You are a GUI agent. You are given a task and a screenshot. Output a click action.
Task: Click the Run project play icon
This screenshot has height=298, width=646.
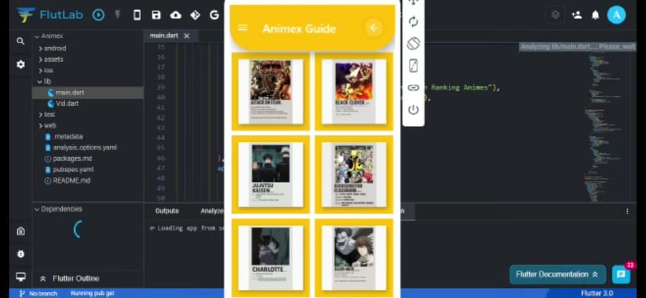tap(99, 15)
